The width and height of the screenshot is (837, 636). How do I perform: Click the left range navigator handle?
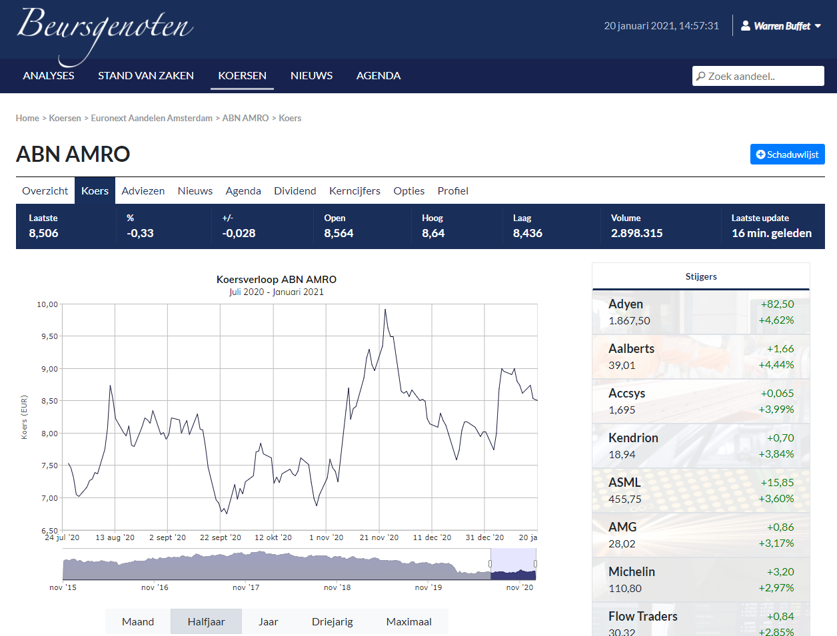click(x=490, y=564)
